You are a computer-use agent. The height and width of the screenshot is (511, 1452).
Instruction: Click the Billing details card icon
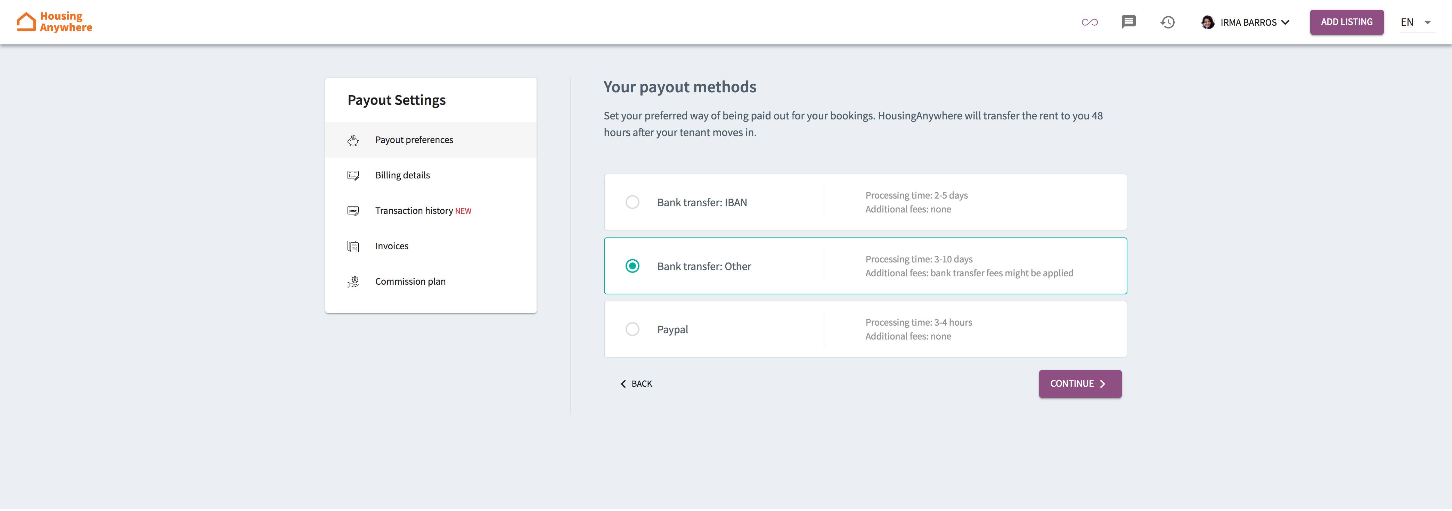pyautogui.click(x=353, y=176)
